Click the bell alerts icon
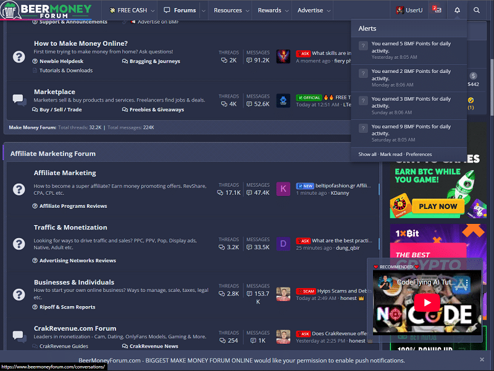Screen dimensions: 494x371 pos(457,11)
